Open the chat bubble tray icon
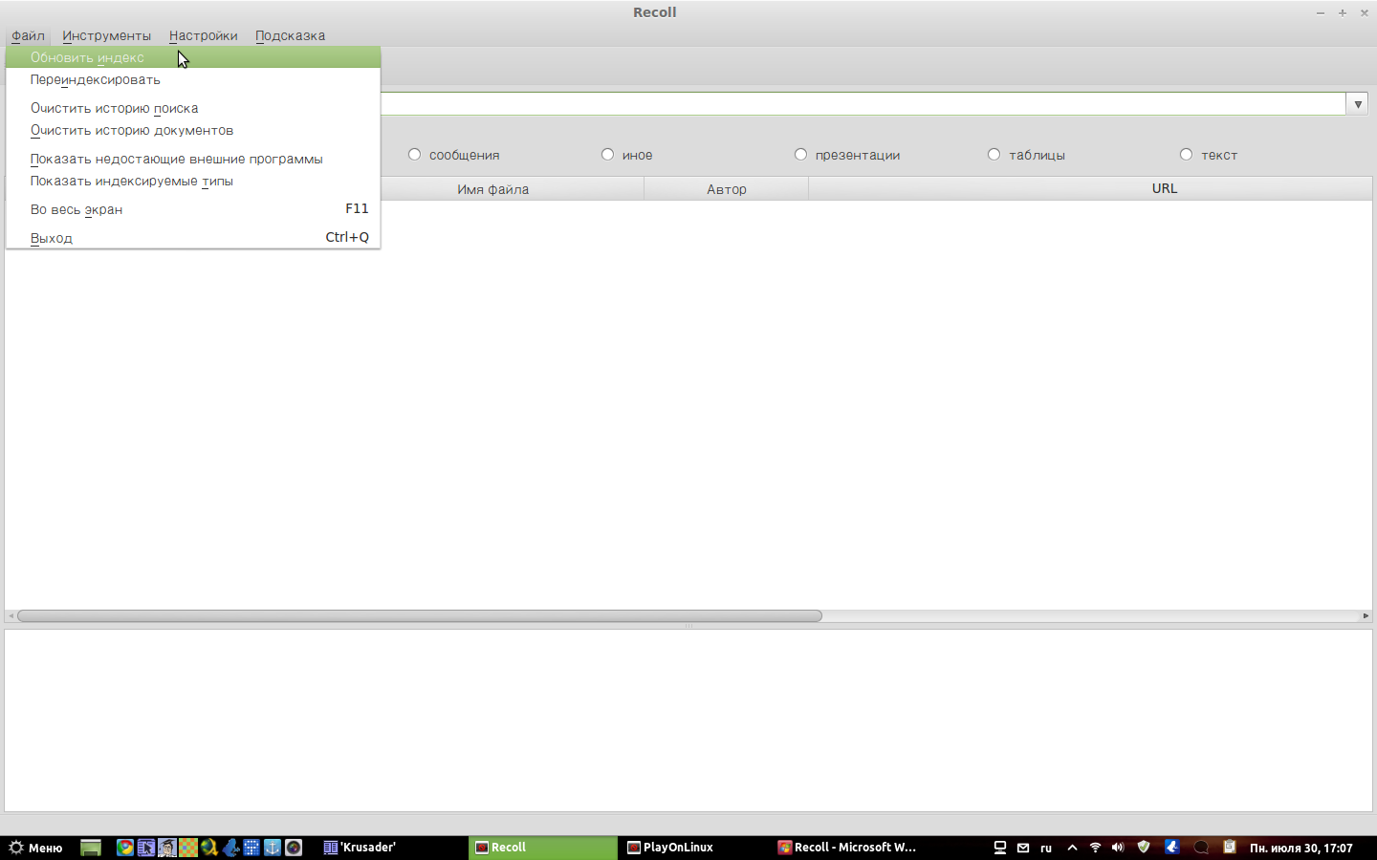 [x=1202, y=848]
